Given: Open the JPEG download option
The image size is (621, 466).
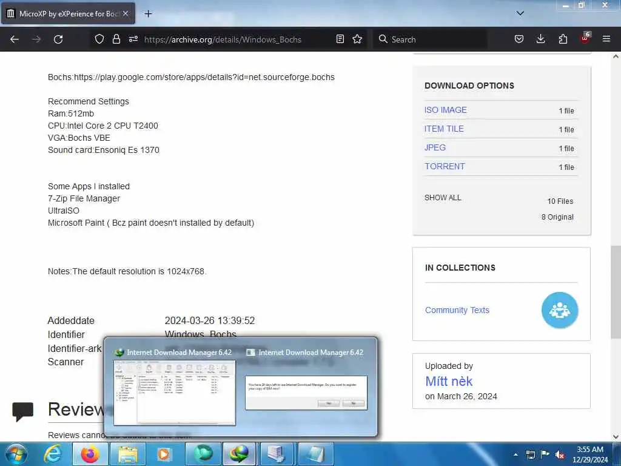Looking at the screenshot, I should point(435,147).
